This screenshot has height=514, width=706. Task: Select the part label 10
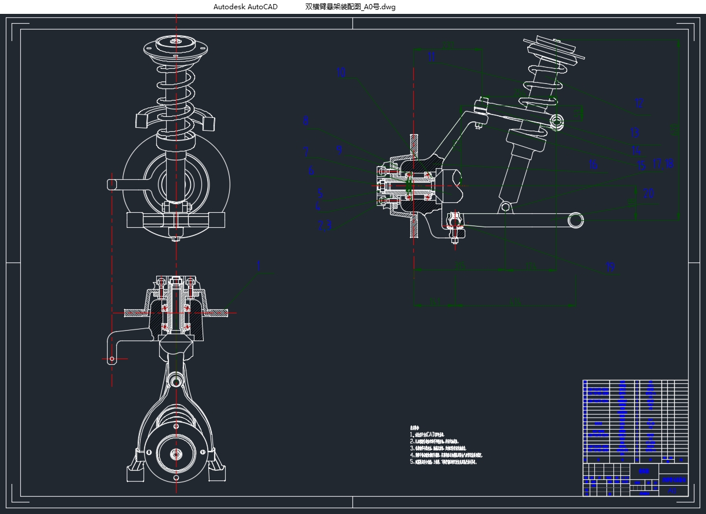coord(341,73)
